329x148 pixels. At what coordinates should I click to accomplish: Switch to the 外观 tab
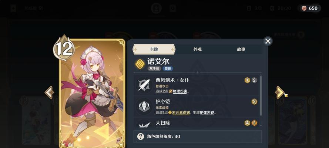pos(198,49)
